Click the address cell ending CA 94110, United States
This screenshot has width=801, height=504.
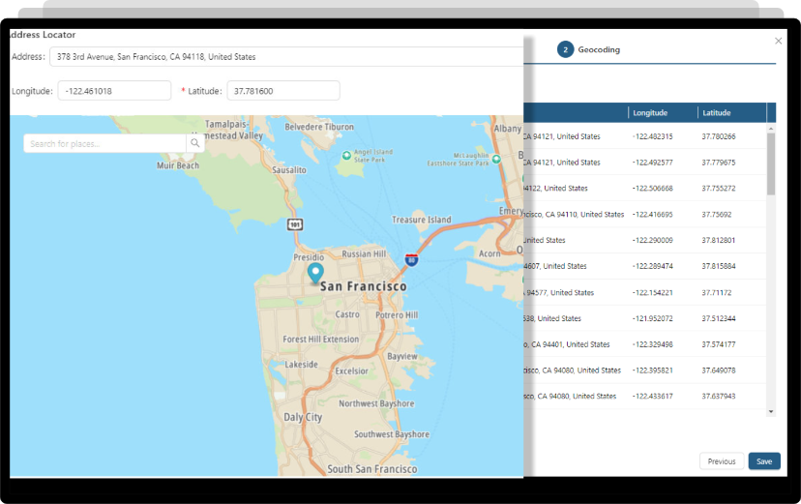pyautogui.click(x=575, y=215)
